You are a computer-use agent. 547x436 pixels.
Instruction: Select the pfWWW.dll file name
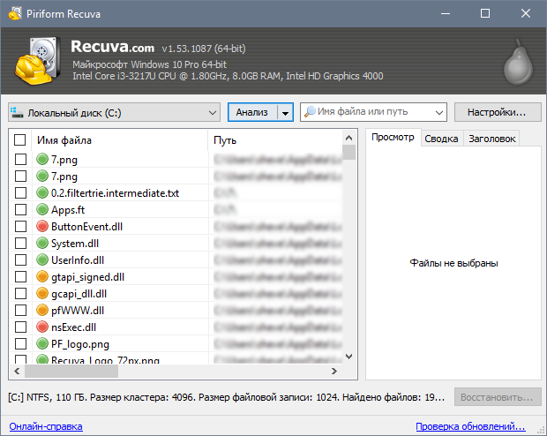[x=78, y=310]
